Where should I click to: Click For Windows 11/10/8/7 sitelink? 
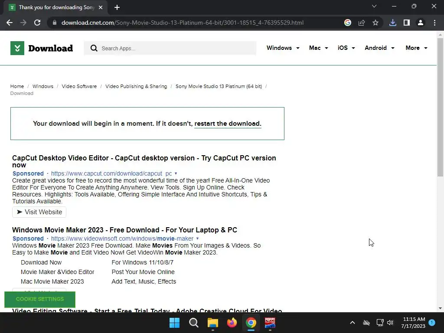click(142, 262)
